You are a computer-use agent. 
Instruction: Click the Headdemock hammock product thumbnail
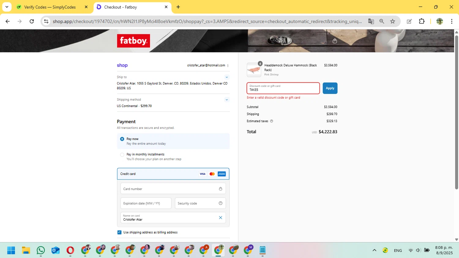(x=254, y=70)
